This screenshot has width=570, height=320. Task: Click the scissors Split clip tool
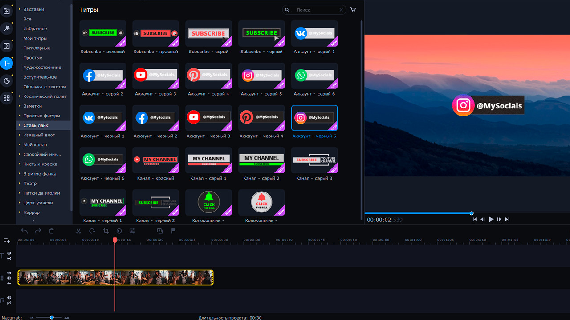click(x=79, y=231)
